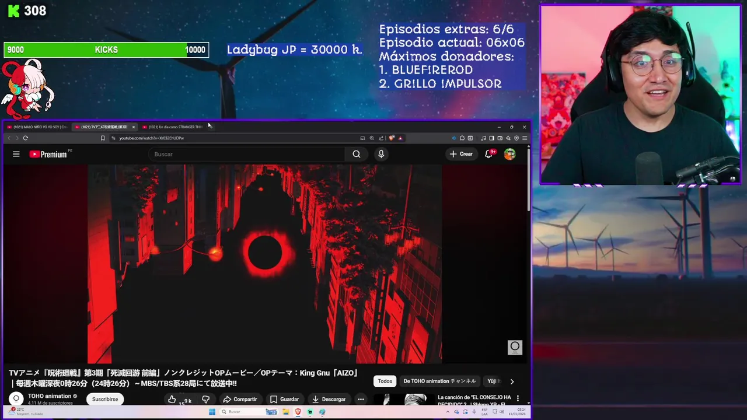This screenshot has height=420, width=747.
Task: Click the YouTube page vertical scrollbar
Action: coord(529,181)
